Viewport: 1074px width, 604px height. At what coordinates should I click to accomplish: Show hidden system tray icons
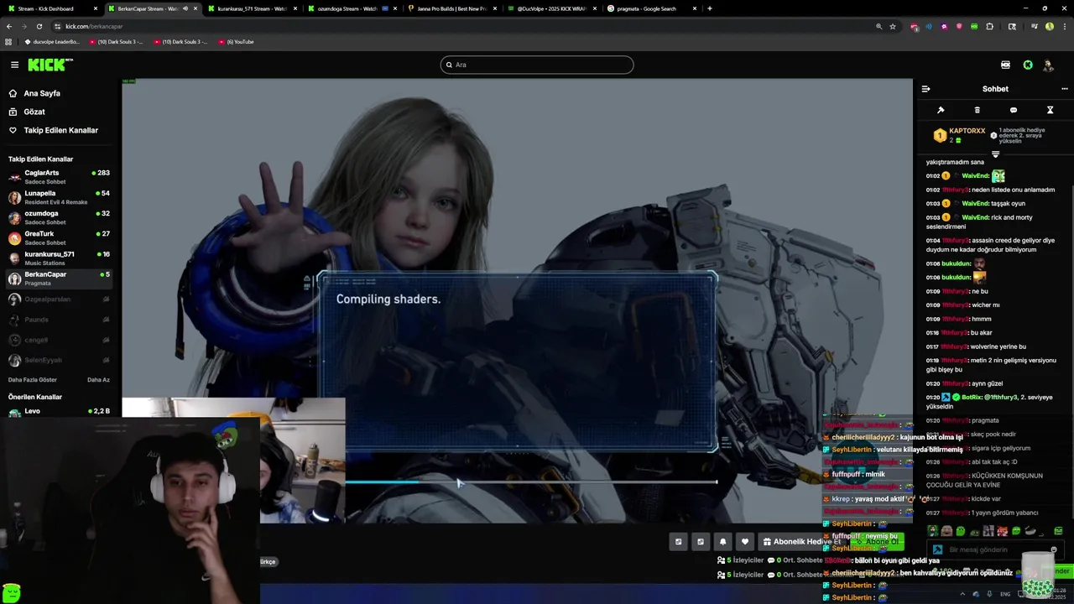coord(962,594)
